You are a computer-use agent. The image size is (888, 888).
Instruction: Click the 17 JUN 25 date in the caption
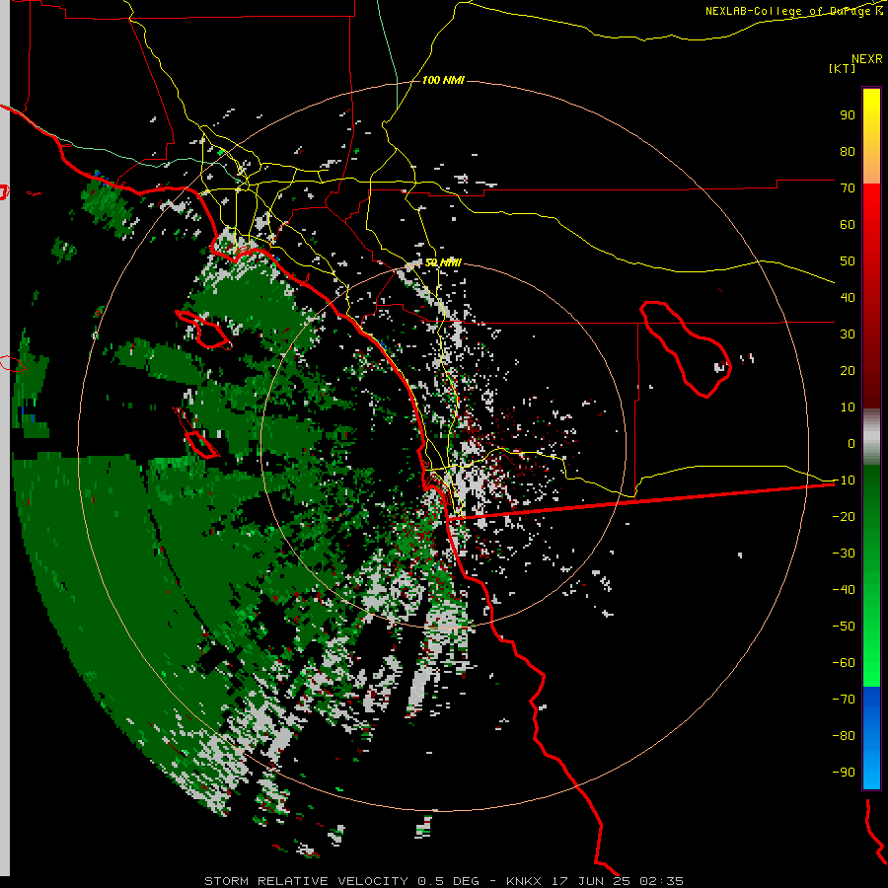coord(591,881)
